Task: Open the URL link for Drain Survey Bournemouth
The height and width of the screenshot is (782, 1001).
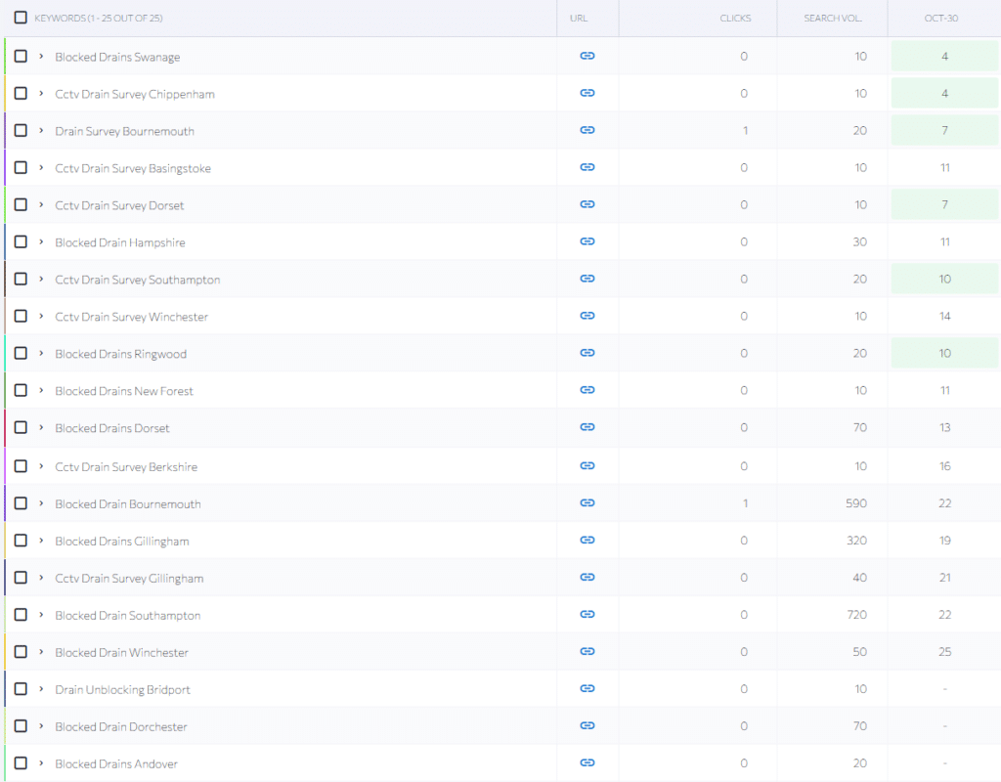Action: pyautogui.click(x=587, y=130)
